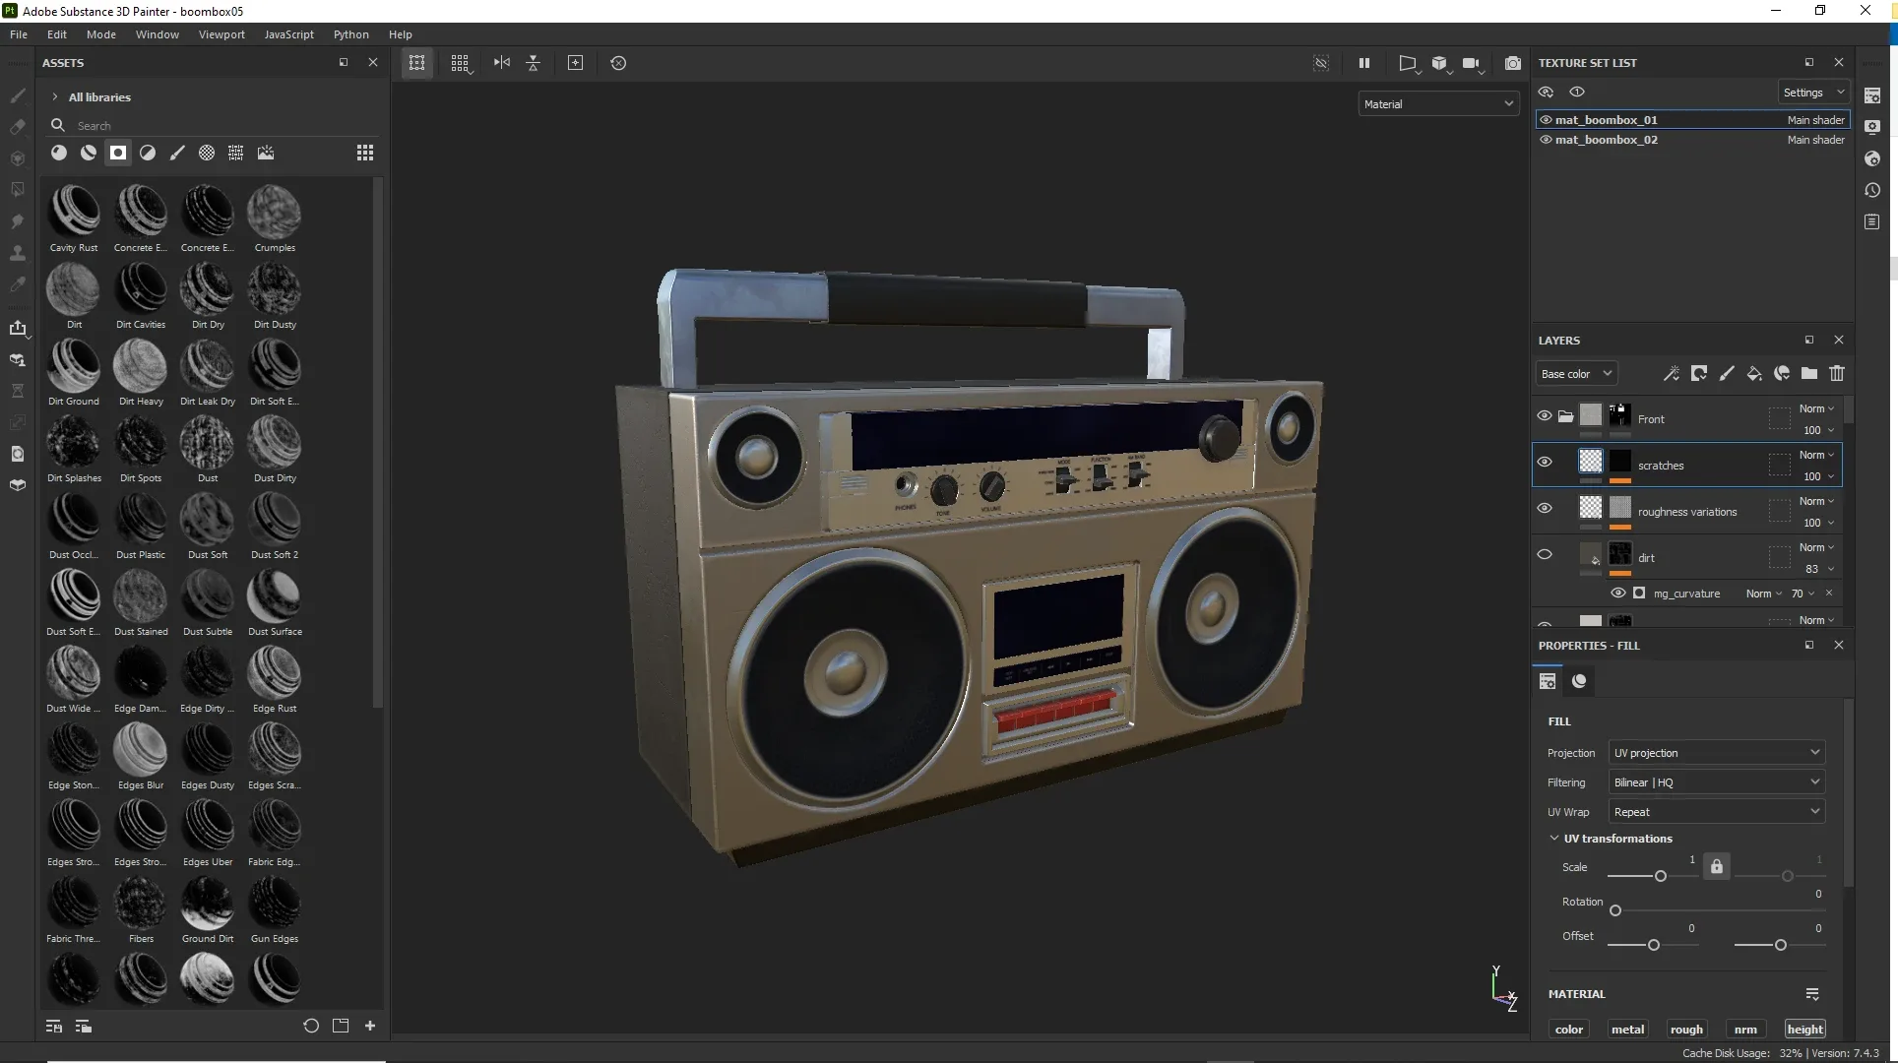
Task: Open the File menu in menubar
Action: tap(17, 32)
